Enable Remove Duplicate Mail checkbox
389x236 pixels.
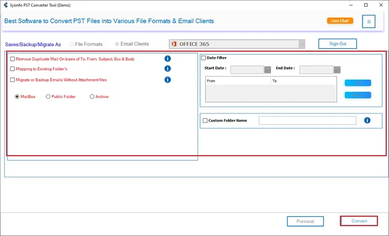coord(12,59)
